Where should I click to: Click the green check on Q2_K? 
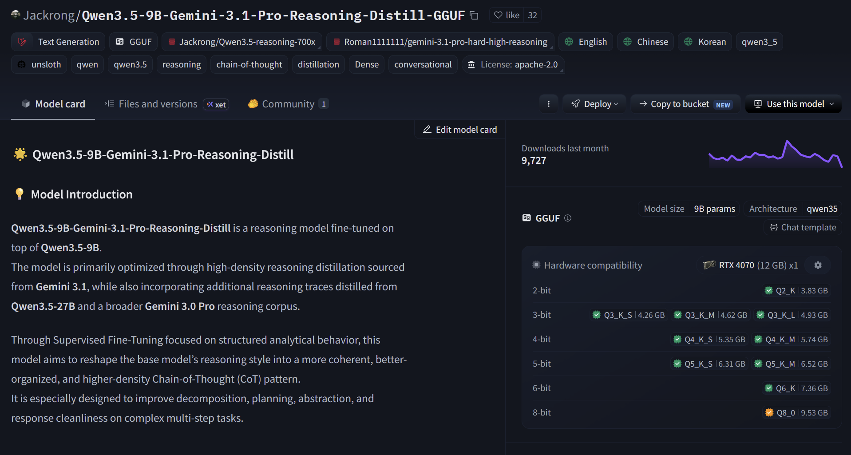[769, 290]
